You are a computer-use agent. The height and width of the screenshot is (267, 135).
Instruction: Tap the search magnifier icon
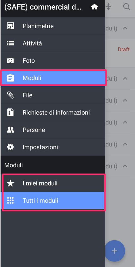tap(126, 7)
